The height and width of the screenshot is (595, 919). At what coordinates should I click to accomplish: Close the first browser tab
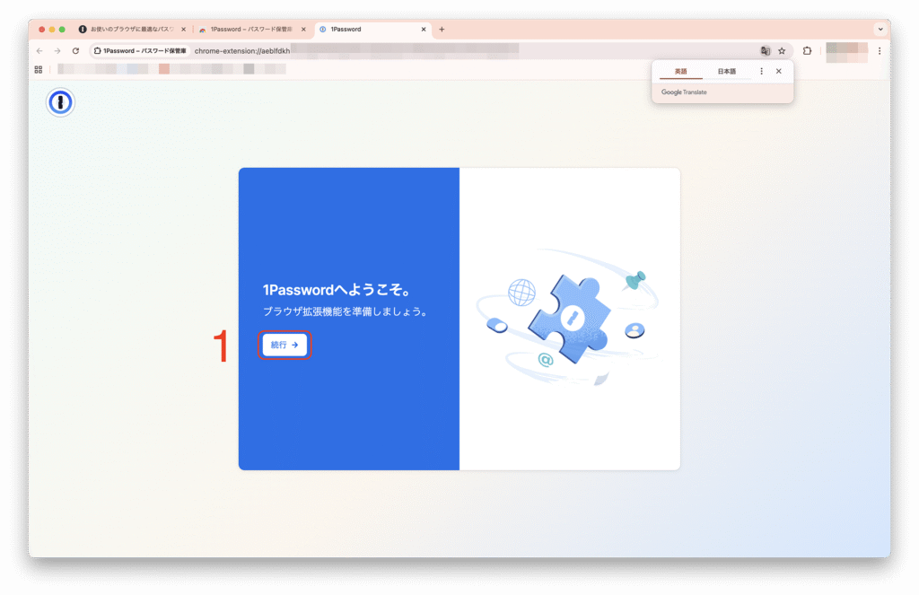point(183,30)
